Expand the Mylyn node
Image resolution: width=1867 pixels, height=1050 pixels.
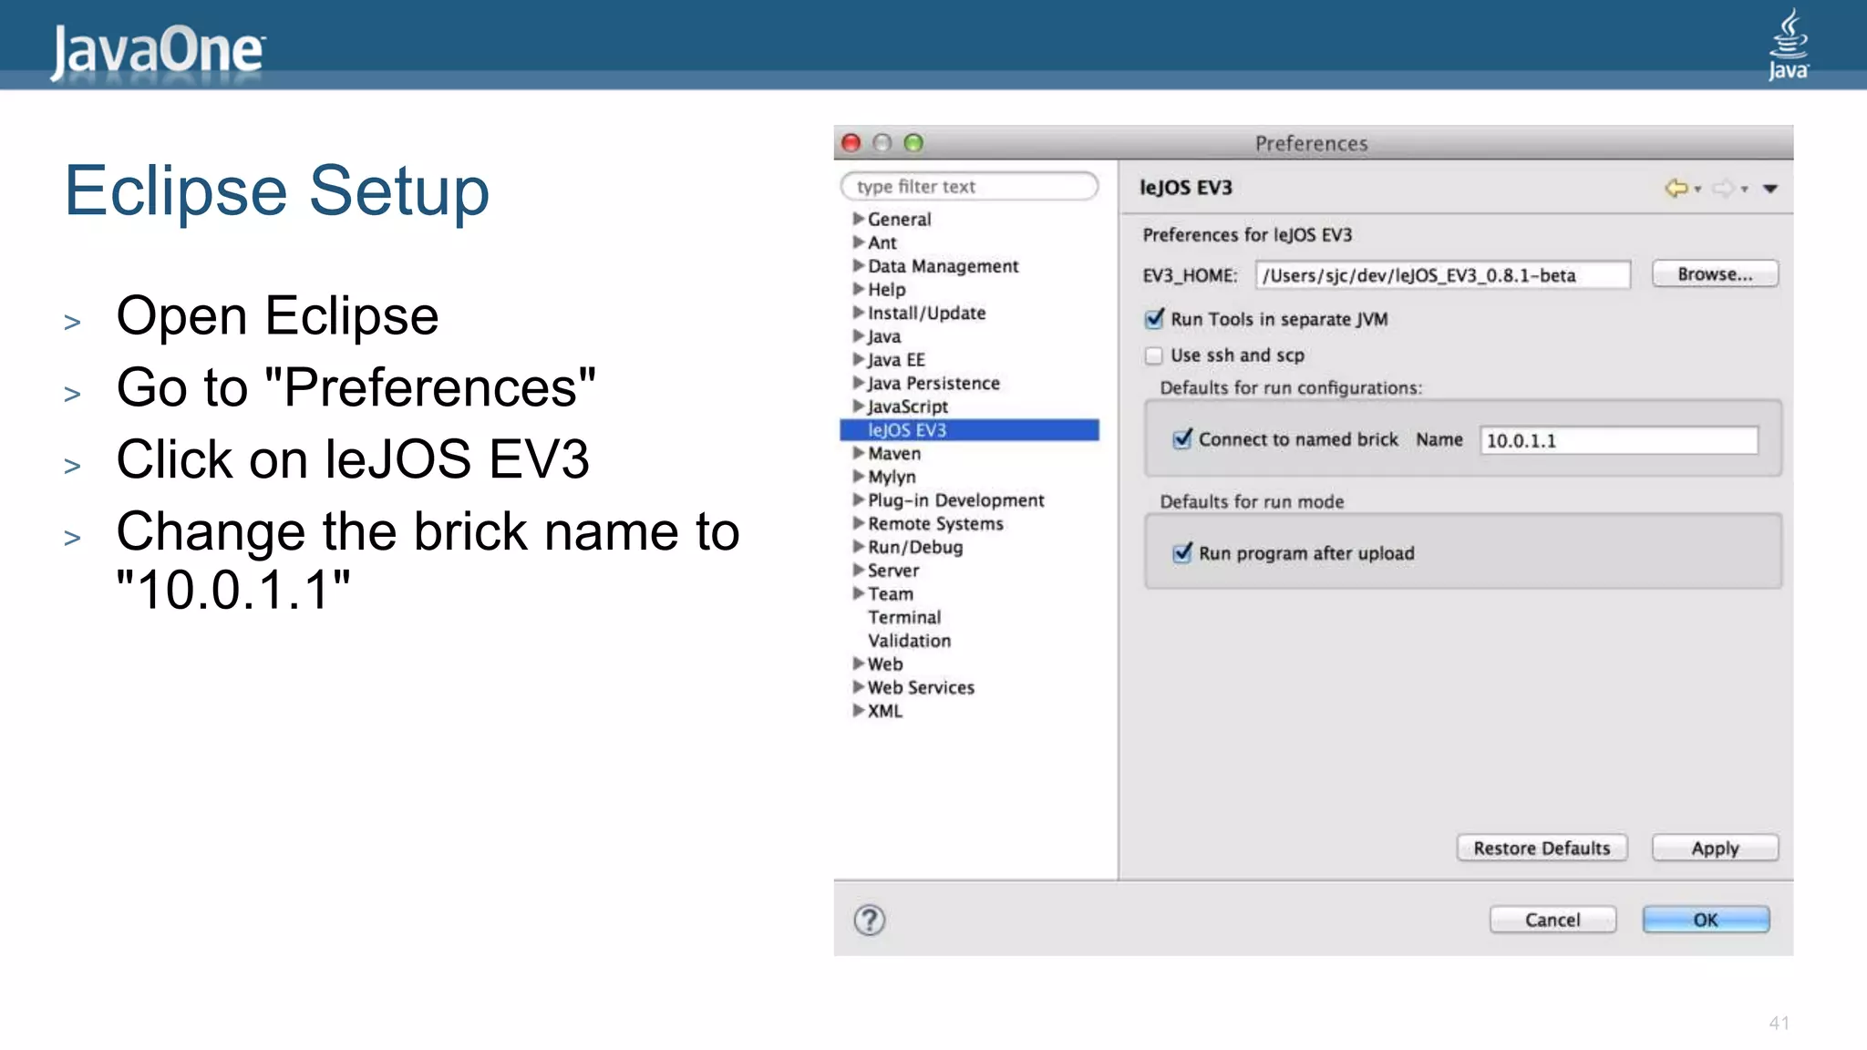pyautogui.click(x=858, y=476)
